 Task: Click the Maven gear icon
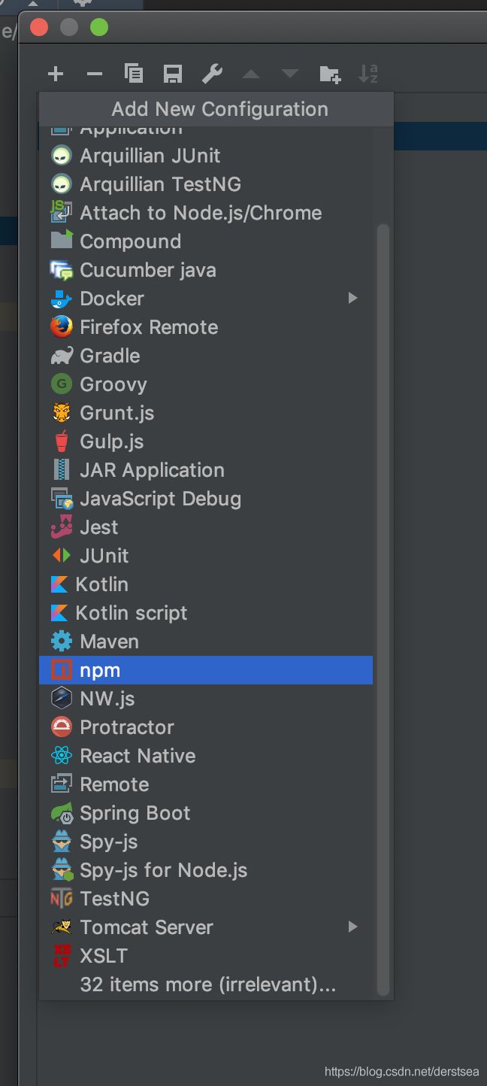point(61,642)
